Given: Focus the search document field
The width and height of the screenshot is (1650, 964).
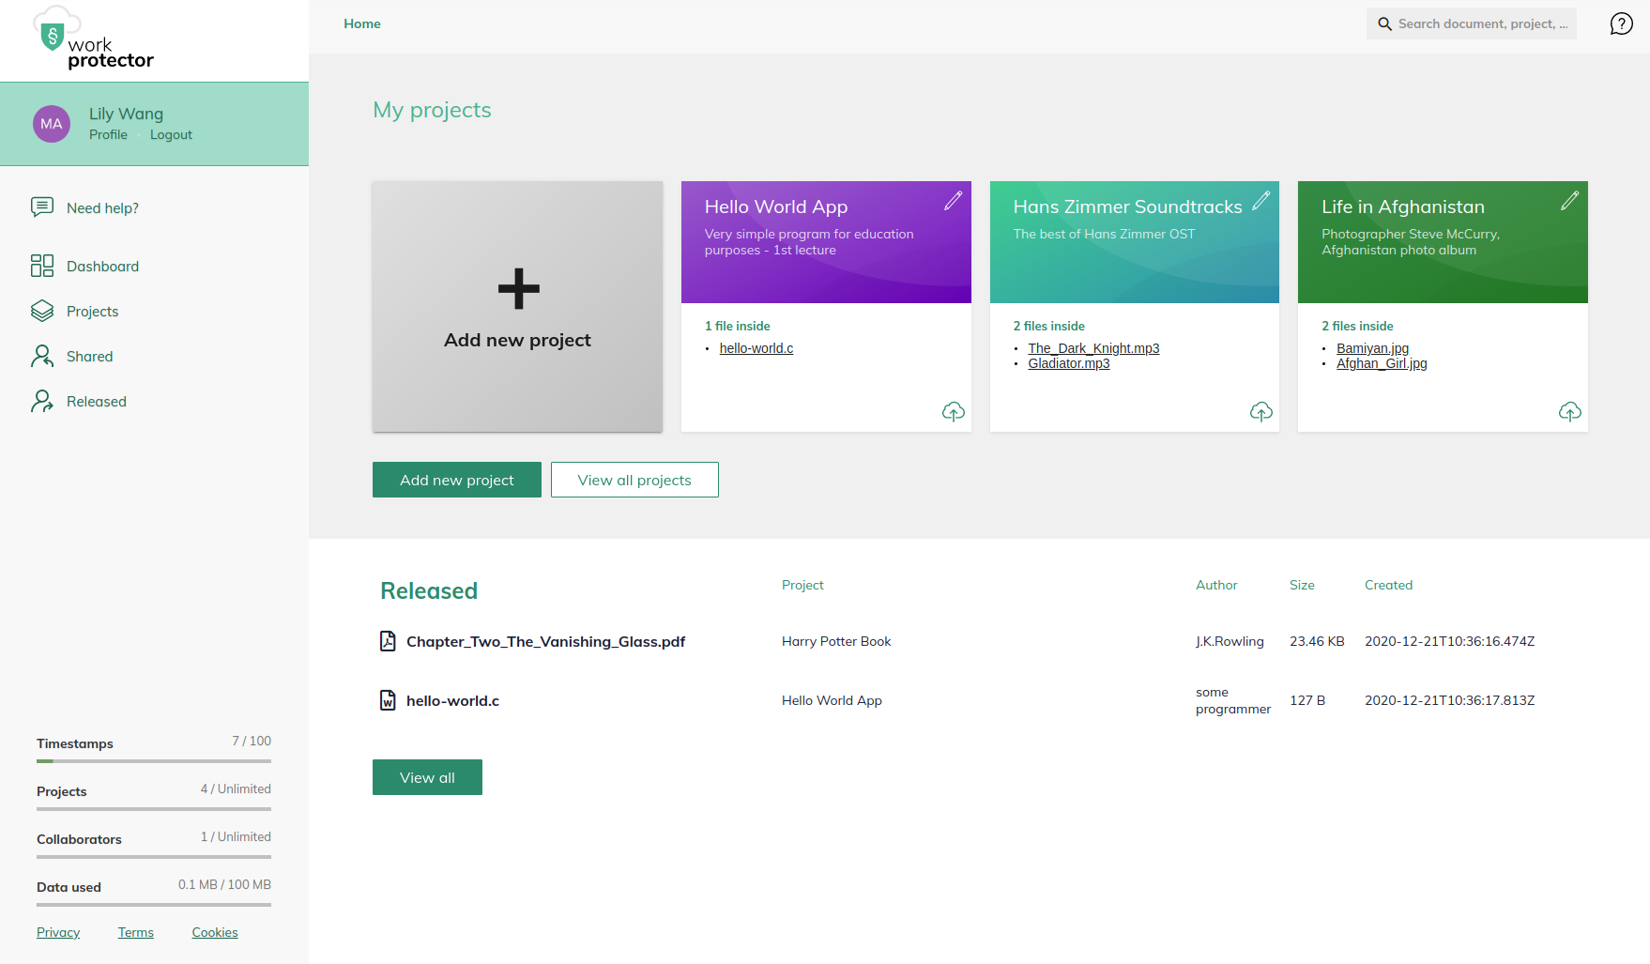Looking at the screenshot, I should 1471,23.
